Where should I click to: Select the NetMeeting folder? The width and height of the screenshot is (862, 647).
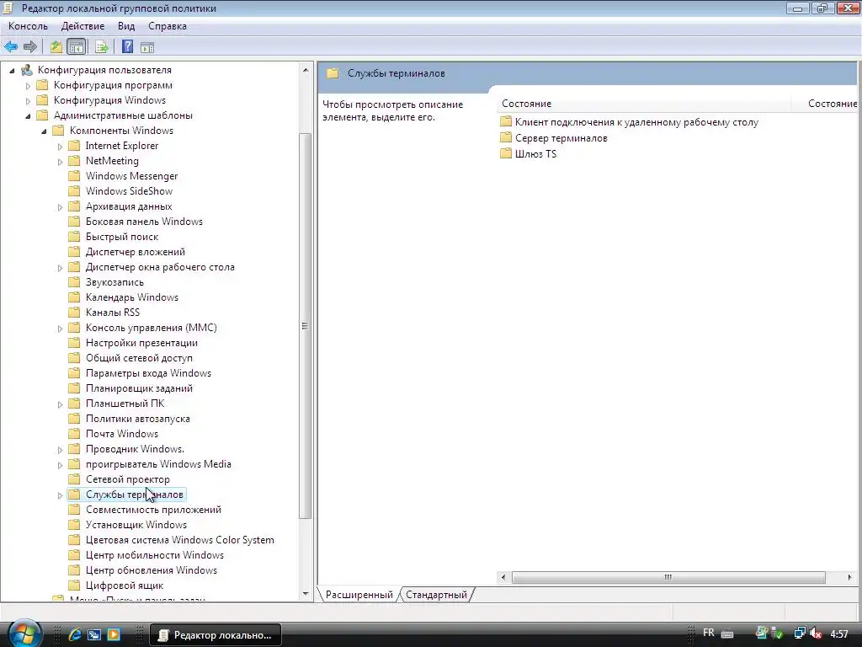tap(112, 161)
